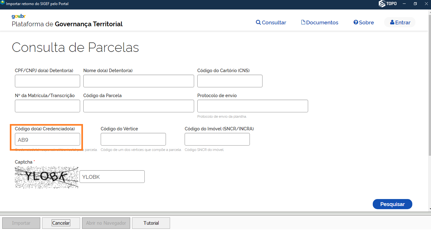Screen dimensions: 431x231
Task: Click the Código do(a) Credenciado(a) field containing AB9
Action: [x=48, y=139]
